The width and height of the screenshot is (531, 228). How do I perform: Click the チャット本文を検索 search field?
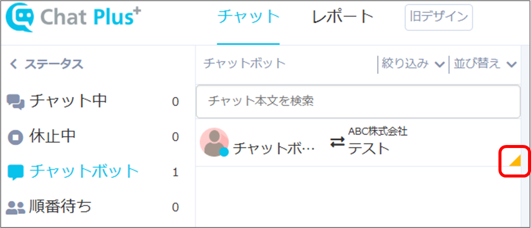point(358,101)
